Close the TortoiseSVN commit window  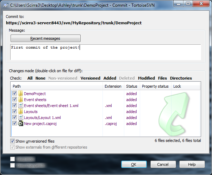201,4
